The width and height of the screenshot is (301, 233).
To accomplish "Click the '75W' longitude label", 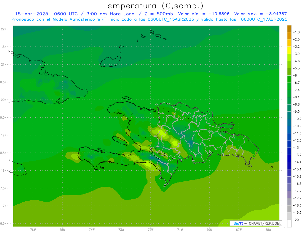I will [62, 230].
